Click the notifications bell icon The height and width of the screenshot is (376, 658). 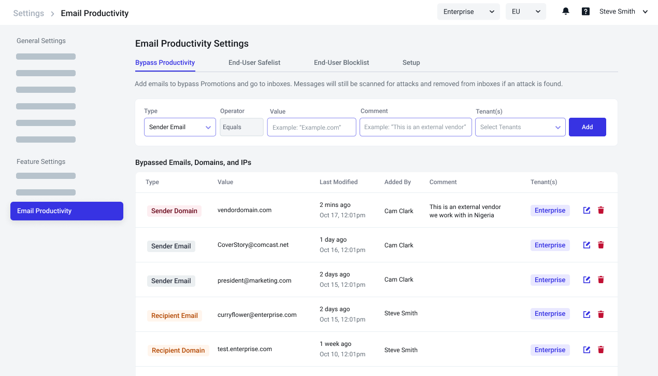coord(566,11)
